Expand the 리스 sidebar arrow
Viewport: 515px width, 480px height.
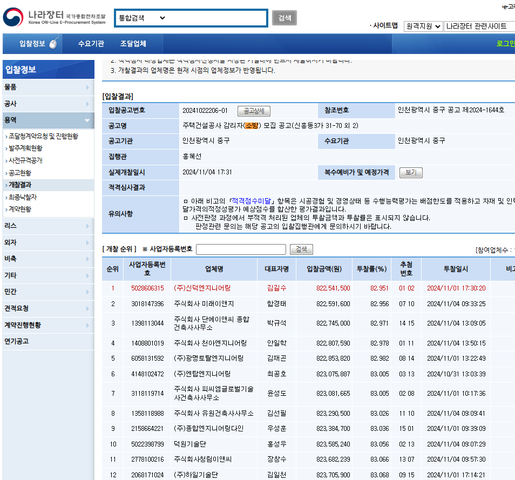coord(87,226)
